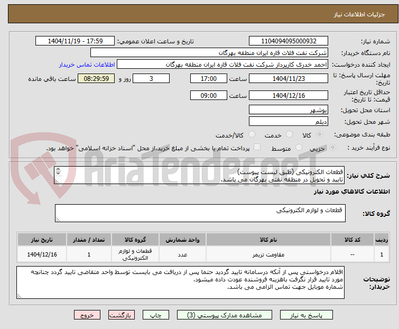The width and height of the screenshot is (399, 329).
Task: Click the remaining time 08:29:59 field
Action: pyautogui.click(x=96, y=78)
